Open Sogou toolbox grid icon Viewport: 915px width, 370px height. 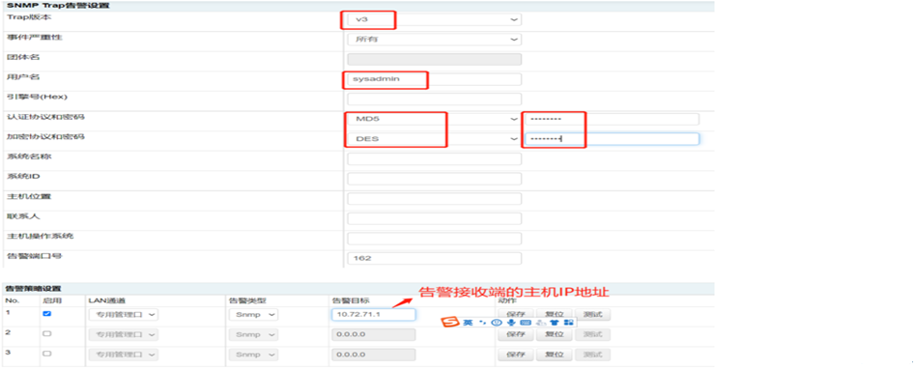click(569, 322)
